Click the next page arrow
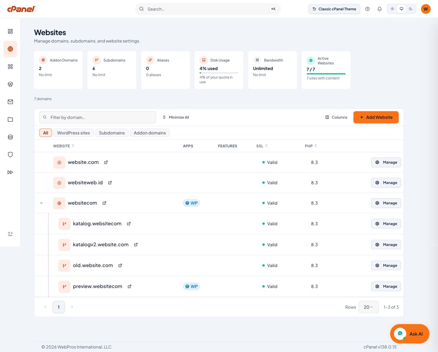 coord(72,307)
